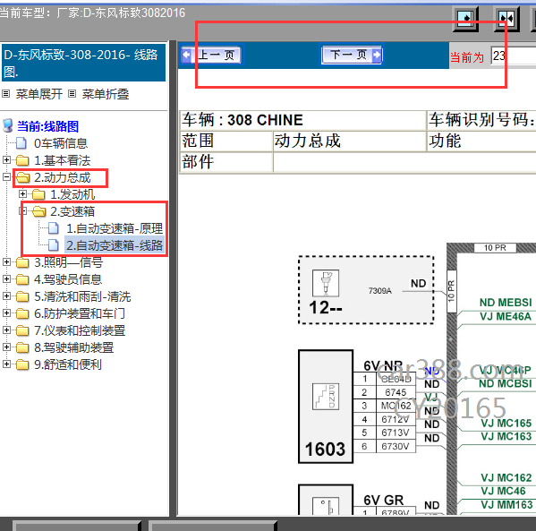Viewport: 536px width, 531px height.
Task: Click the folder icon of 8.驾驶辅助装置
Action: (x=22, y=347)
